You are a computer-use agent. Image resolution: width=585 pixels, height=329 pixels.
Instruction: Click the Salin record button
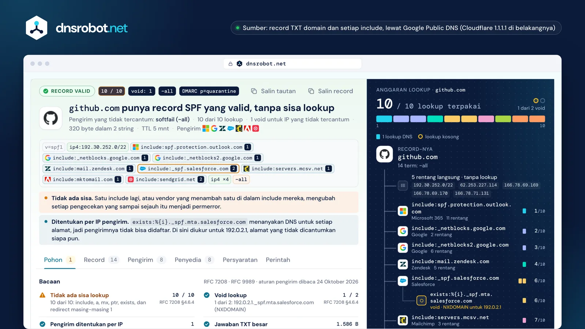pyautogui.click(x=331, y=91)
